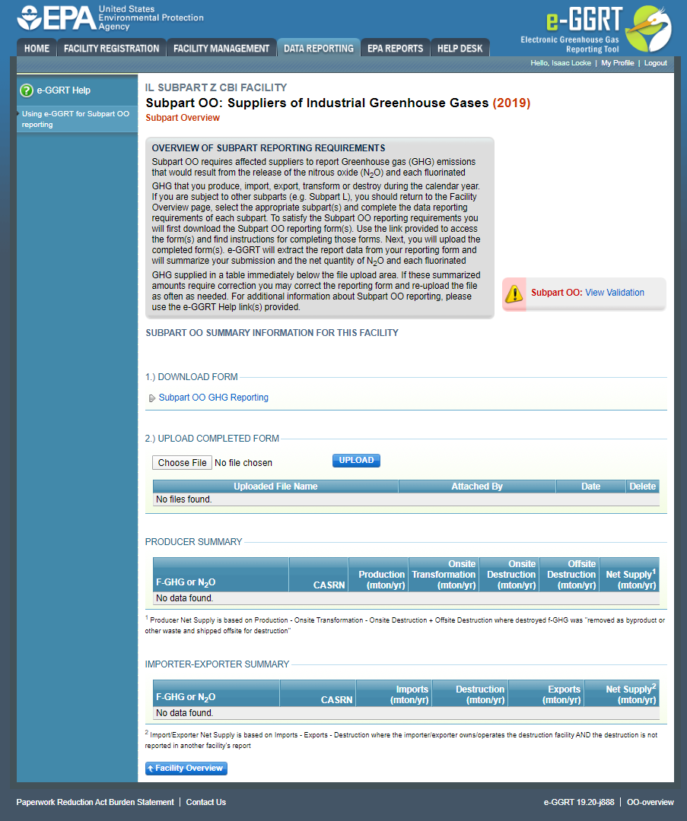The height and width of the screenshot is (821, 687).
Task: Select the DATA REPORTING tab
Action: 319,48
